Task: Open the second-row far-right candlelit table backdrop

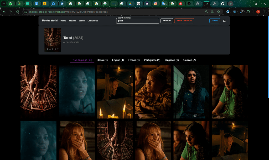Action: point(230,141)
